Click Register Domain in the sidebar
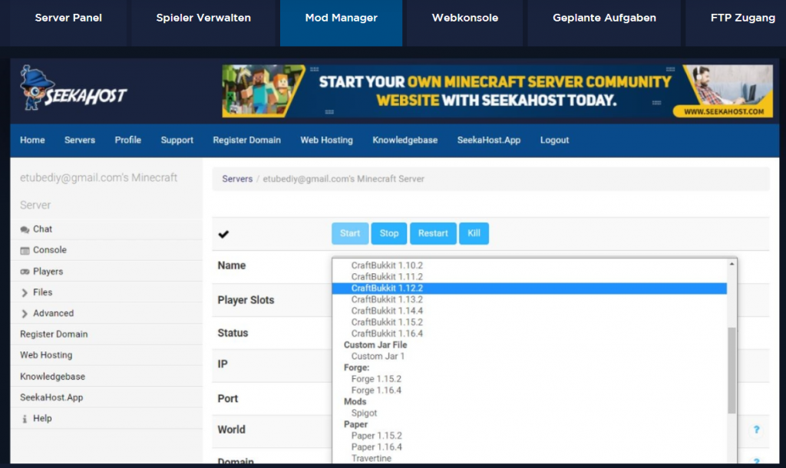 click(54, 335)
